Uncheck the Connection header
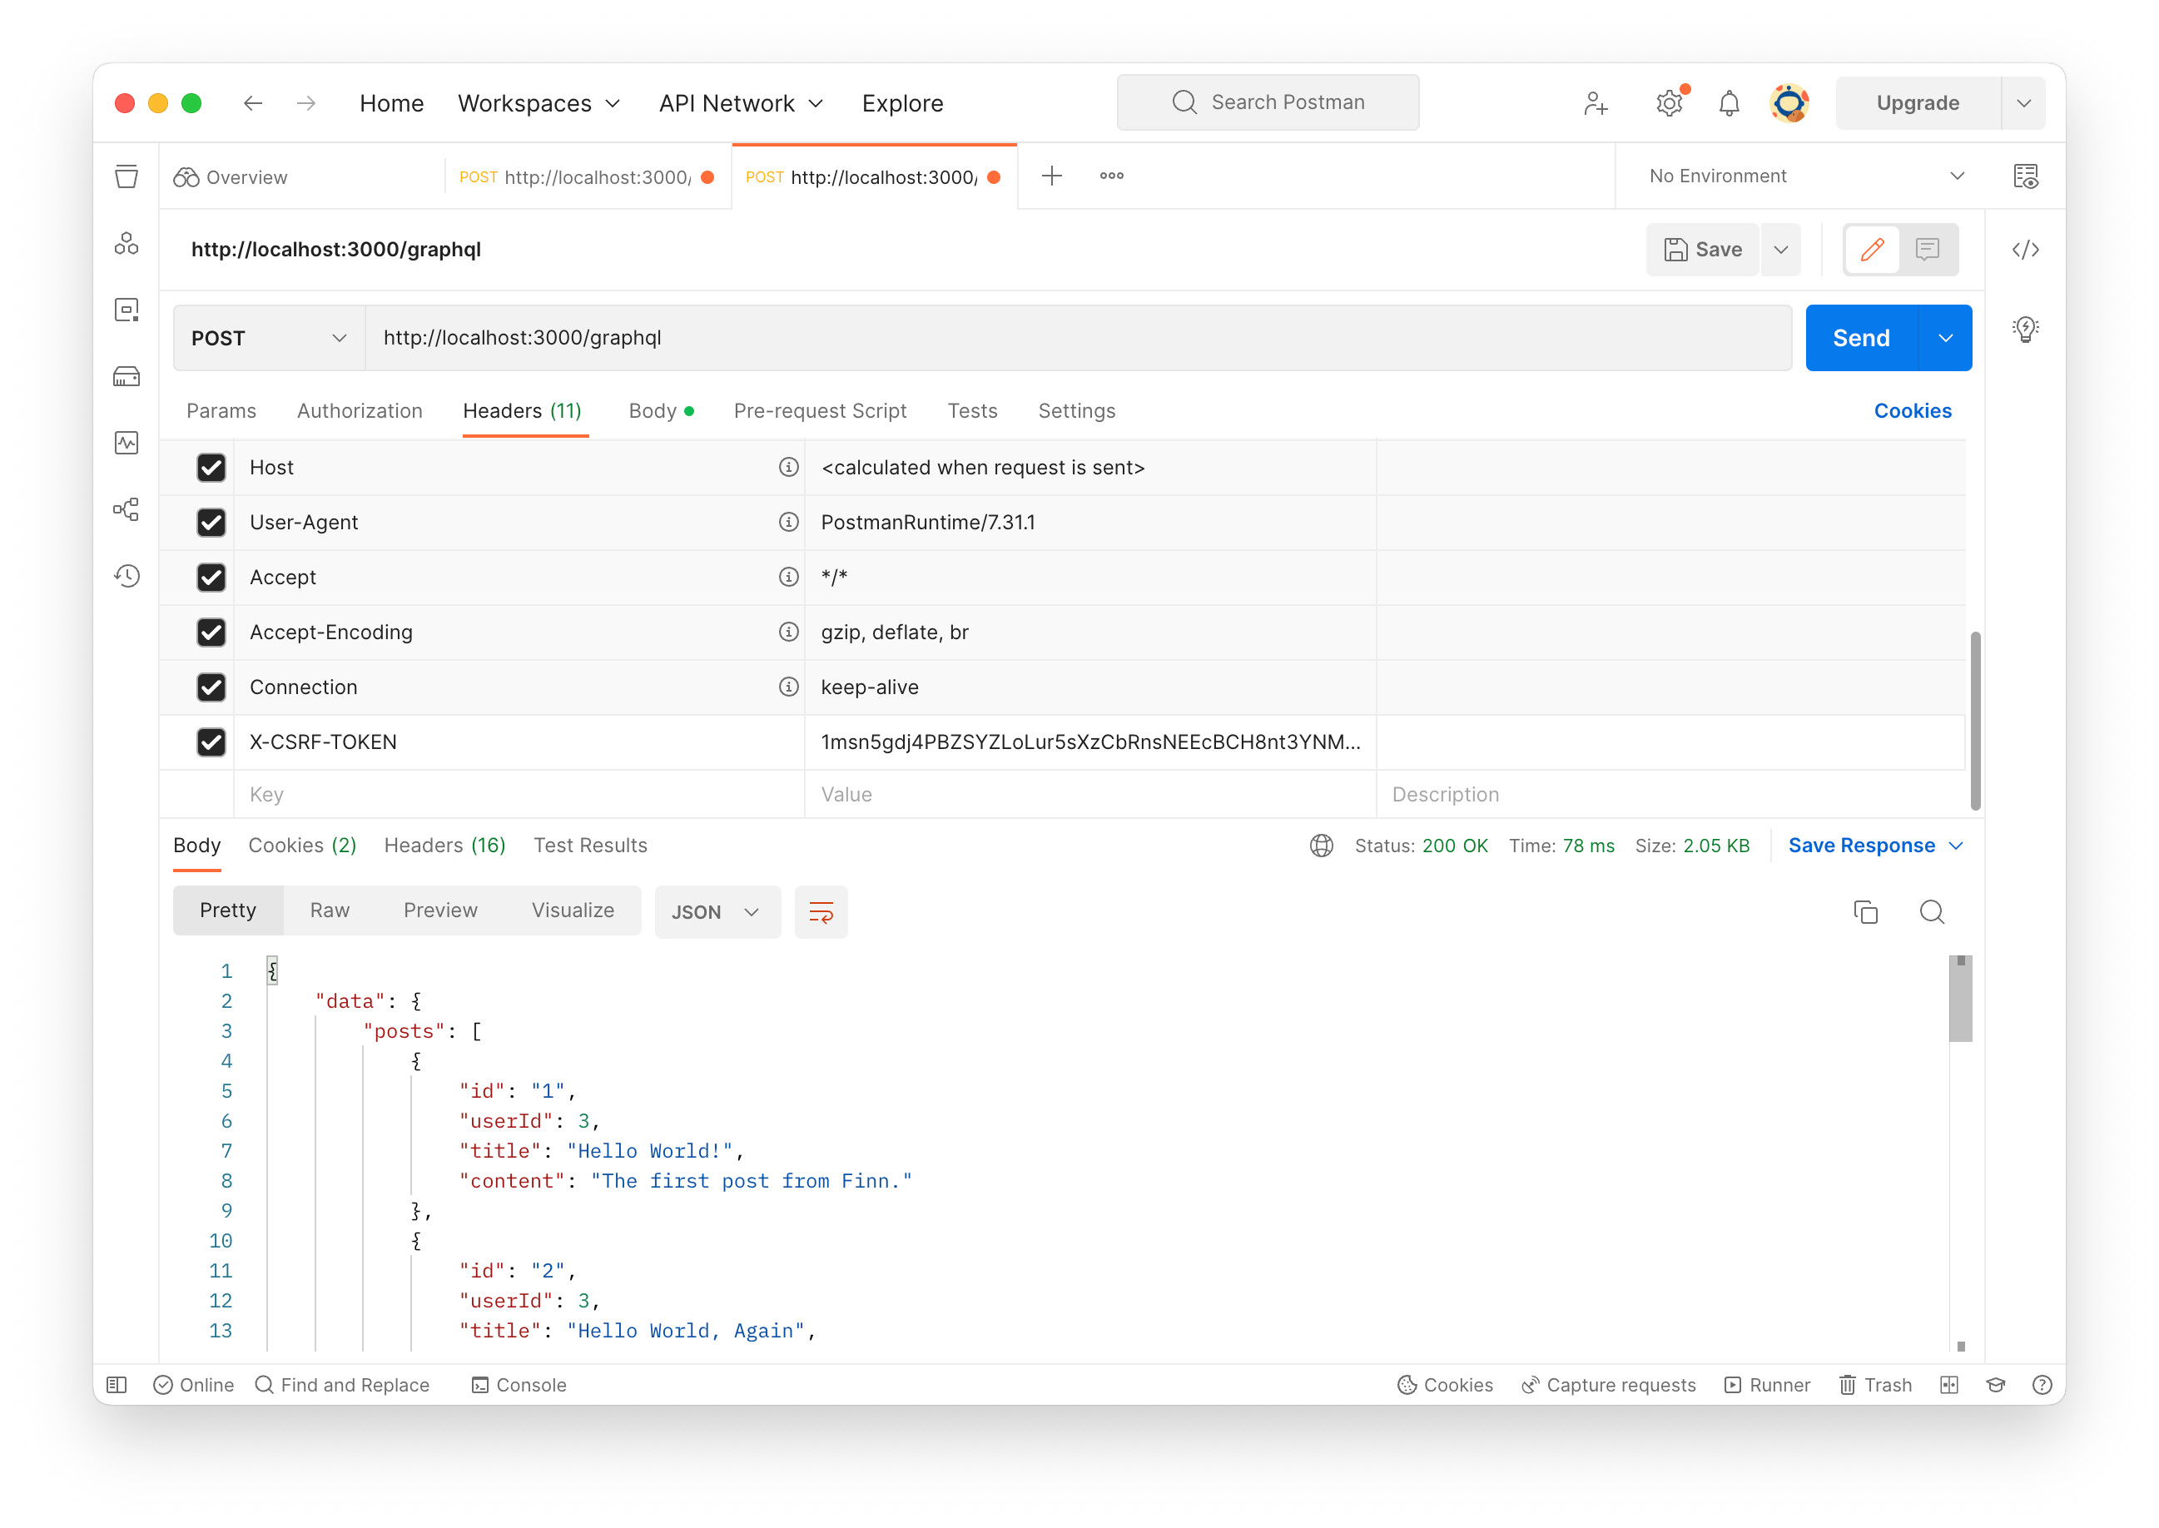 pos(211,686)
